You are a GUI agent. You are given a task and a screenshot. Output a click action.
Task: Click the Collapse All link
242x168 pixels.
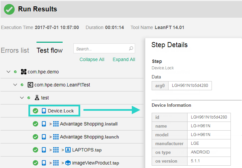pyautogui.click(x=92, y=60)
